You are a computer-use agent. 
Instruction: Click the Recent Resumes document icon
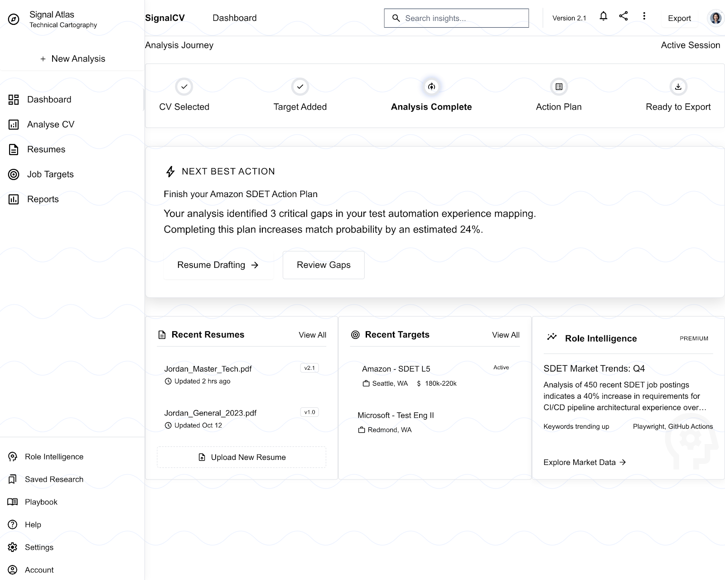[162, 335]
